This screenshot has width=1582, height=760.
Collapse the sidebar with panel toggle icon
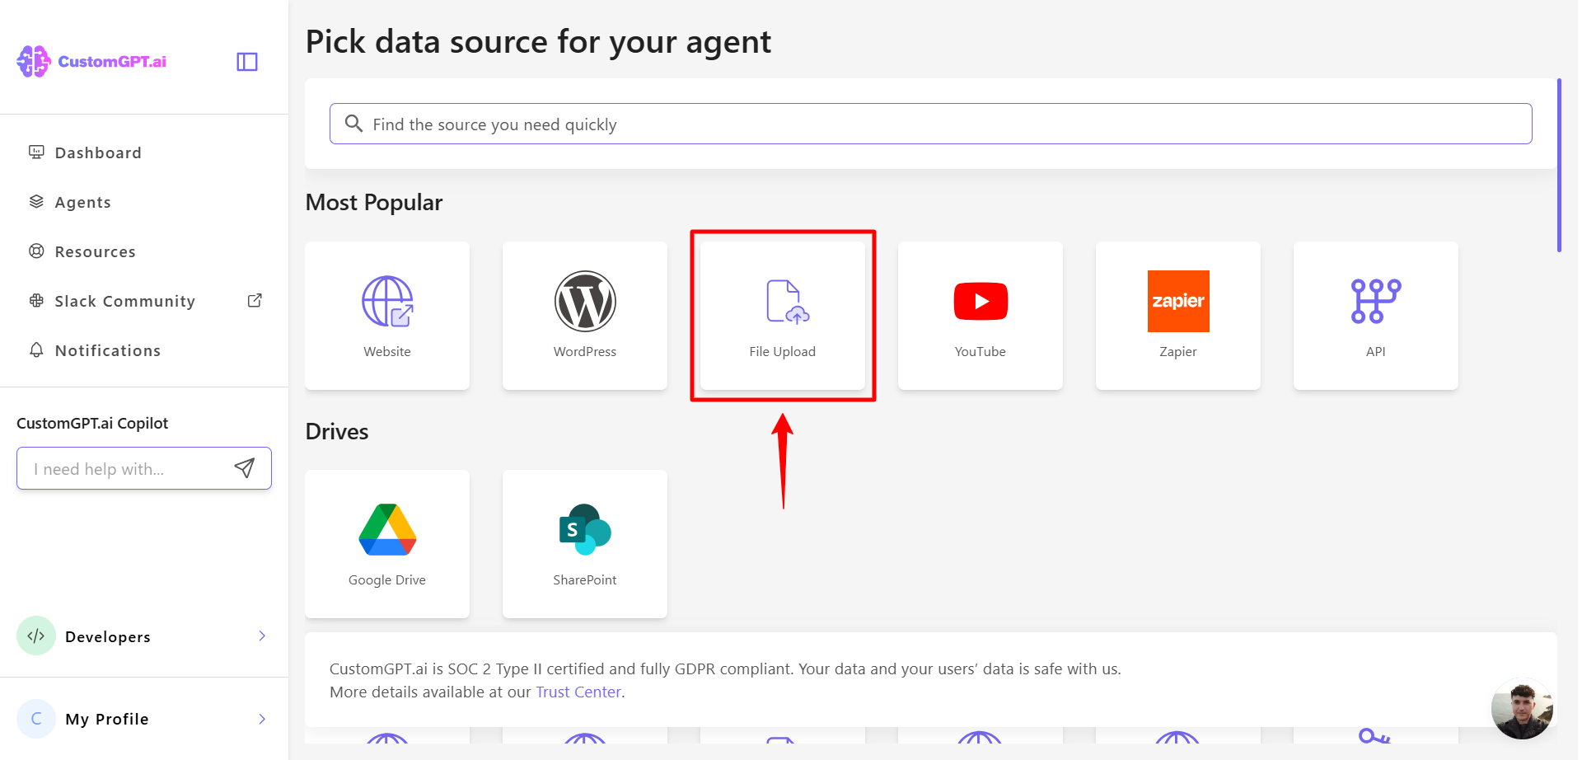[247, 62]
